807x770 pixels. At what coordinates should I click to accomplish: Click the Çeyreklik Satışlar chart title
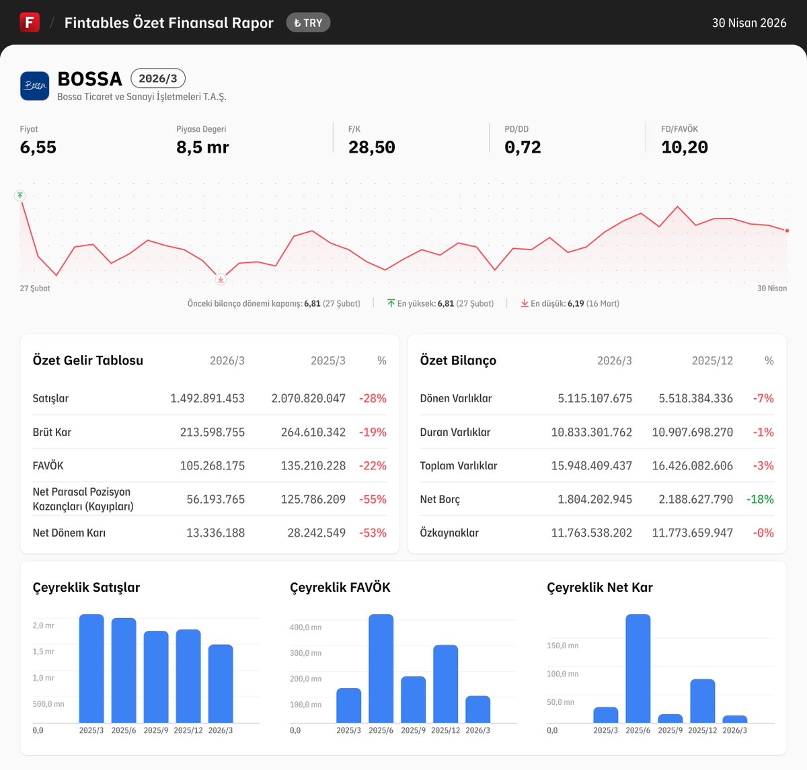tap(86, 587)
